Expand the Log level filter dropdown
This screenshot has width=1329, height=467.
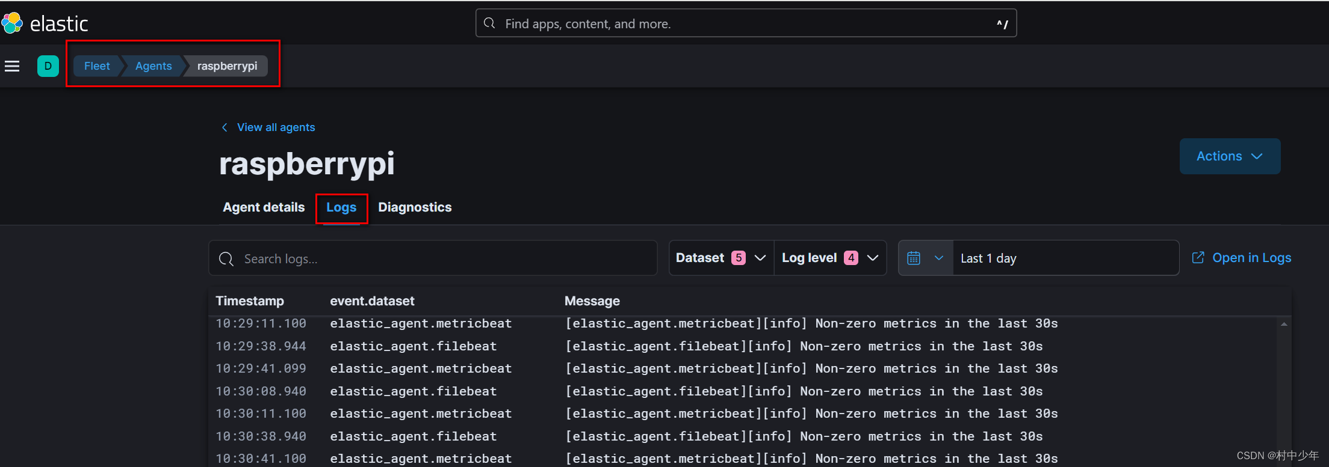pos(830,258)
